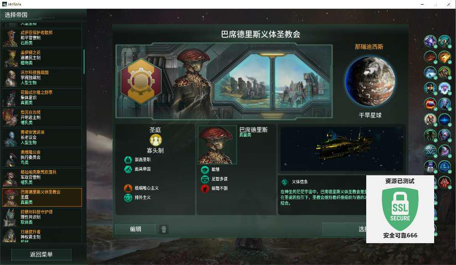Viewport: 456px width, 265px height.
Task: Click the empire list scrollbar
Action: [84, 61]
